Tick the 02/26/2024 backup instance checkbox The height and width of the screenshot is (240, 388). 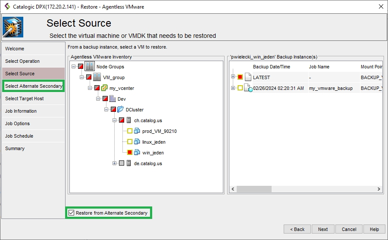tap(240, 88)
